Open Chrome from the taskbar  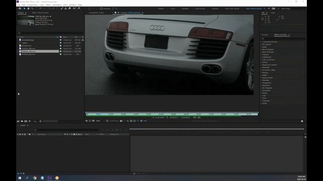click(35, 178)
